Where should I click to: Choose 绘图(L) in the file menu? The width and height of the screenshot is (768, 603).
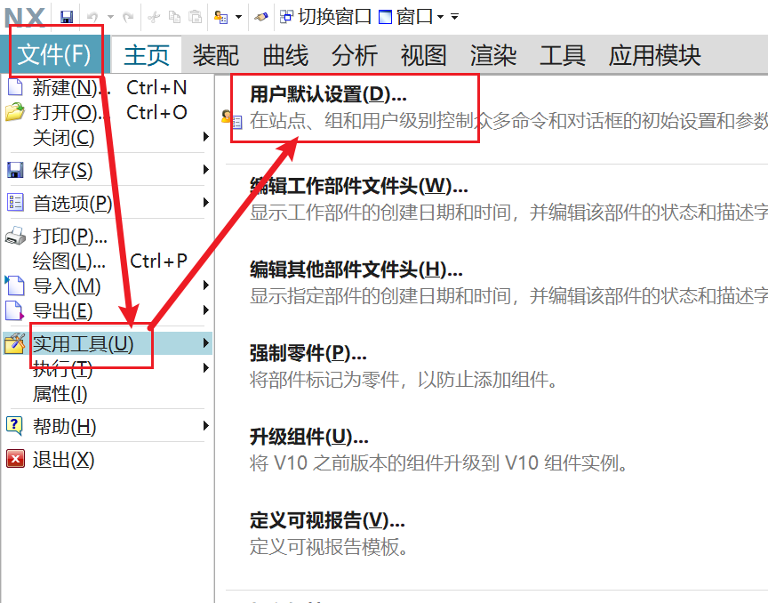[x=107, y=261]
